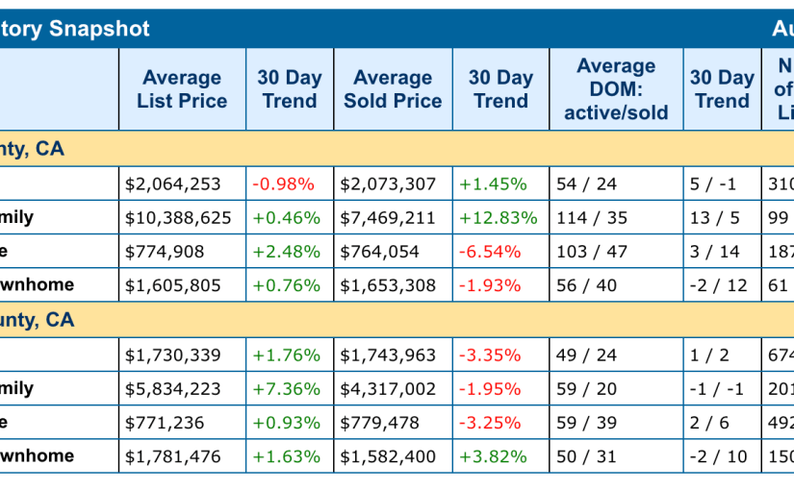The height and width of the screenshot is (490, 794).
Task: Select the $1,605,805 list price cell
Action: pyautogui.click(x=173, y=284)
